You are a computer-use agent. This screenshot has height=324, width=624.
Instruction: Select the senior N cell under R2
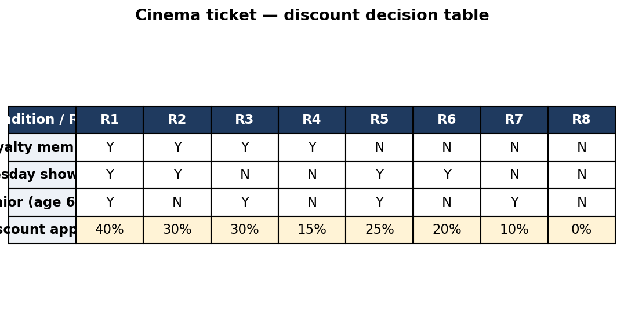pos(177,203)
